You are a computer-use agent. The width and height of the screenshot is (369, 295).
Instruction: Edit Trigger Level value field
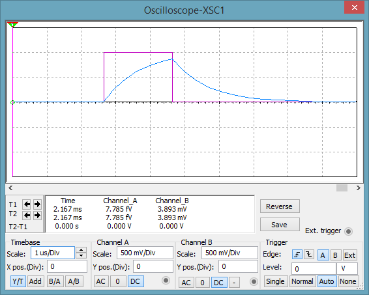pos(314,269)
